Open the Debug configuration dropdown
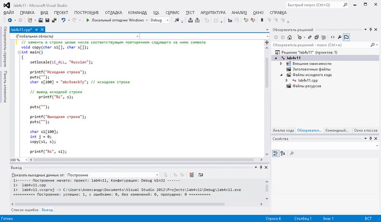This screenshot has height=222, width=381. (x=160, y=20)
